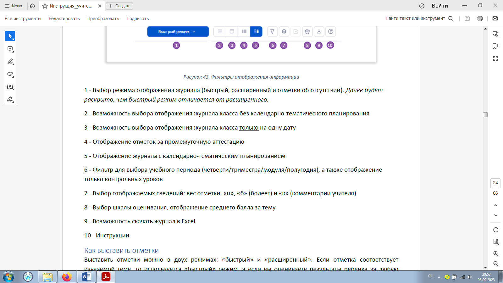Click the Быстрый режим dropdown in figure
Image resolution: width=503 pixels, height=283 pixels.
(178, 31)
